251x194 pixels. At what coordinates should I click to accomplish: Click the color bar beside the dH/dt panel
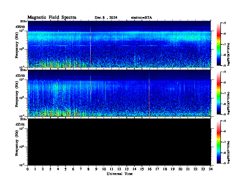pyautogui.click(x=219, y=44)
